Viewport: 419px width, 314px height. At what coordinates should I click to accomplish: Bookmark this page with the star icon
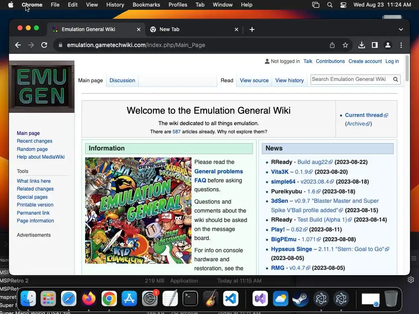(345, 45)
